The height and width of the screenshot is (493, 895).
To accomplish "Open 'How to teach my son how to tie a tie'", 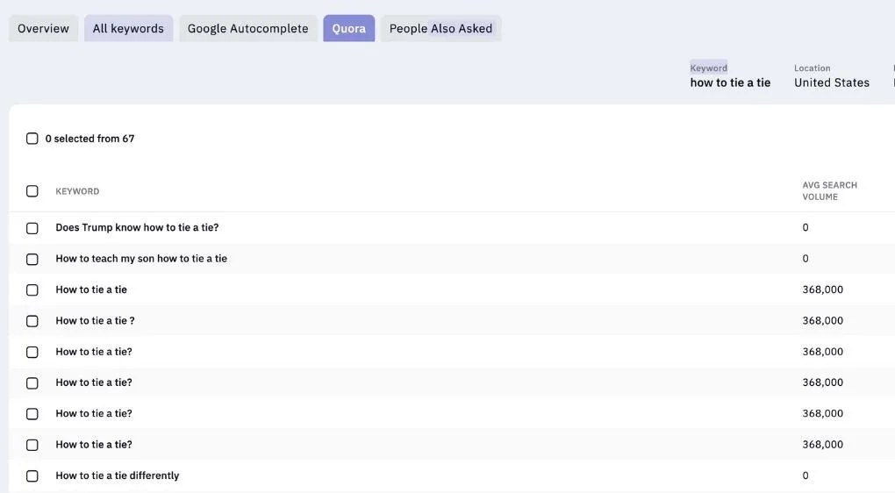I will pyautogui.click(x=141, y=259).
